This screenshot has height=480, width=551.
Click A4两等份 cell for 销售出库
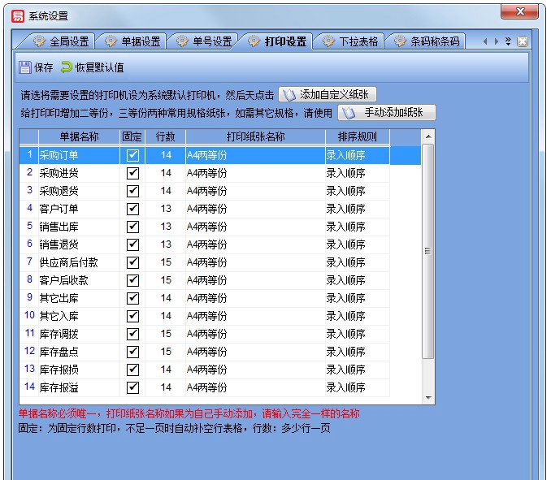255,227
